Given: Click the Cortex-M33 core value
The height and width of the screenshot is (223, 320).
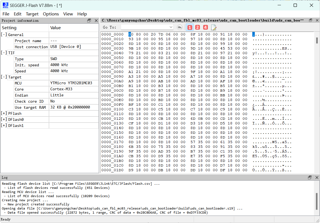Looking at the screenshot, I should (x=61, y=89).
